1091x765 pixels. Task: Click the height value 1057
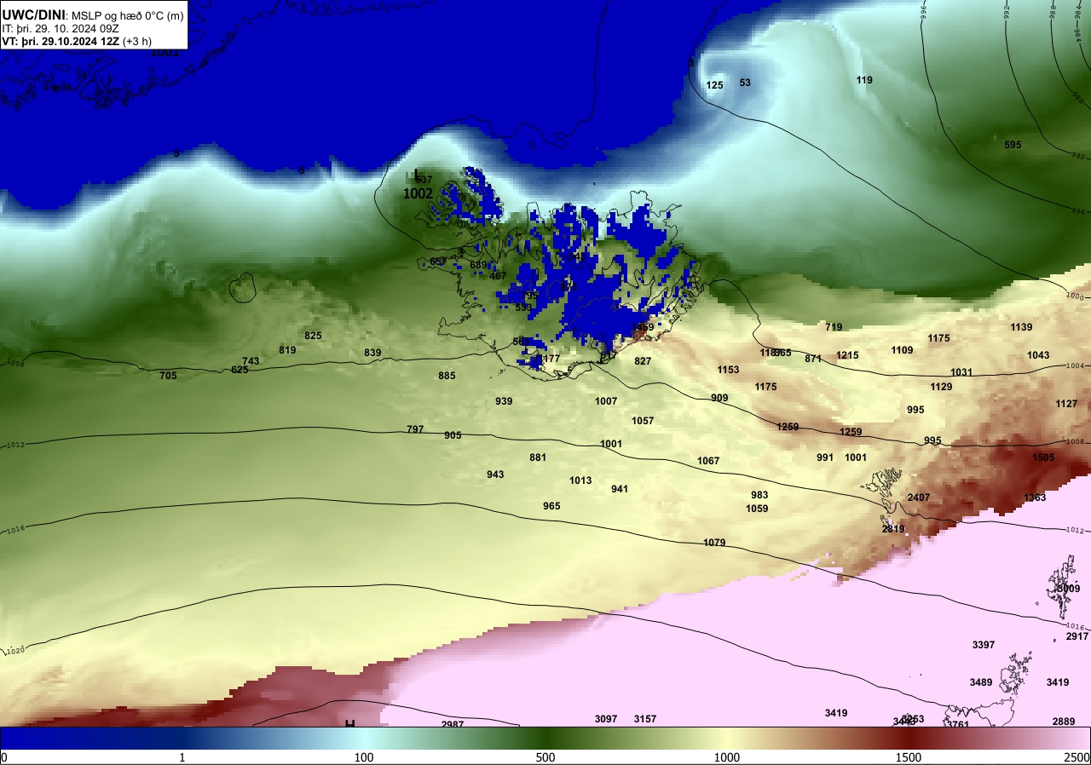[x=643, y=421]
